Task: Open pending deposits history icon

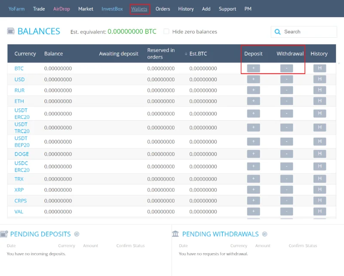Action: [77, 234]
